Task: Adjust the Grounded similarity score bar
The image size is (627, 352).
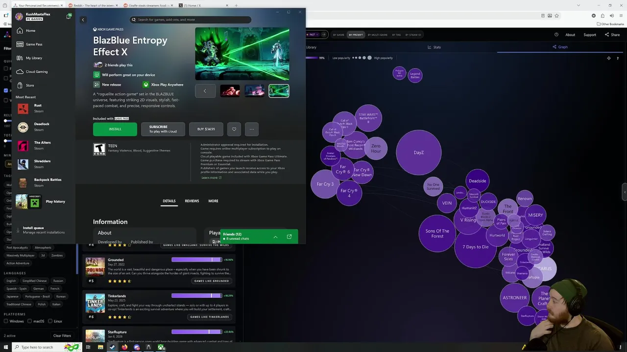Action: pyautogui.click(x=196, y=260)
